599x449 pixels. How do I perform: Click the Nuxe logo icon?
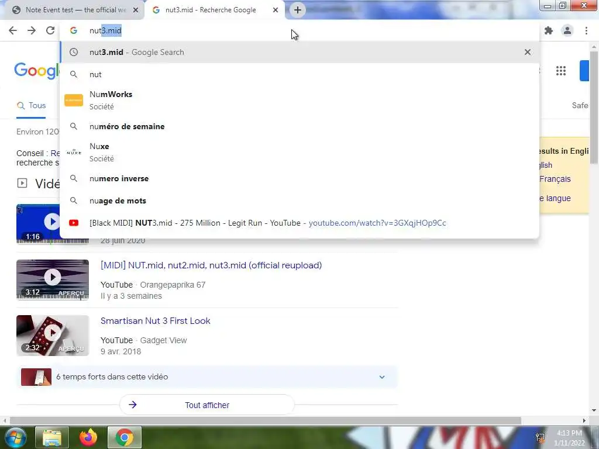(74, 152)
